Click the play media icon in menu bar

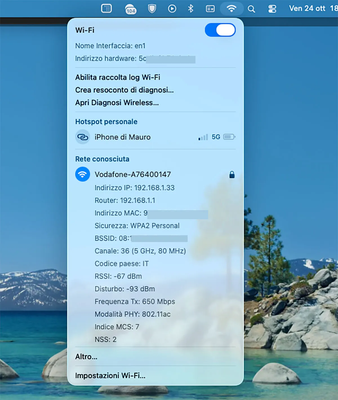[x=172, y=8]
